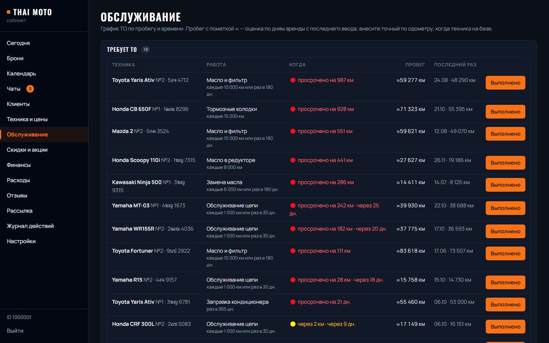The height and width of the screenshot is (343, 549).
Task: Mark Yamaha R15 chain service Выполнено
Action: pos(505,282)
